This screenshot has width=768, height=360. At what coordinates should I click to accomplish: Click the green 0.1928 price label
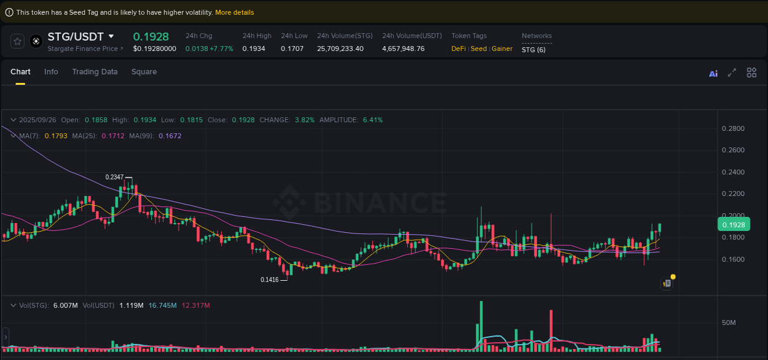click(734, 224)
